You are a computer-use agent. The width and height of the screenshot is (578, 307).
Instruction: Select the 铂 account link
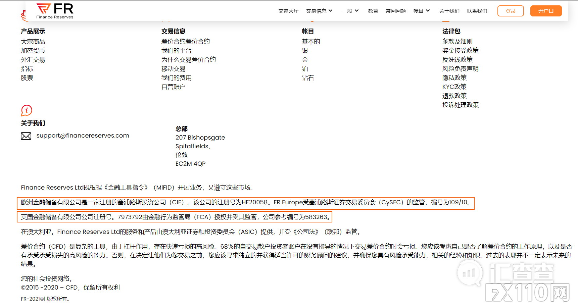[x=305, y=69]
